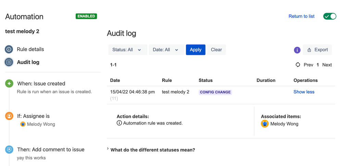The height and width of the screenshot is (166, 342).
Task: Click the info icon beside Automation rule created
Action: 119,123
